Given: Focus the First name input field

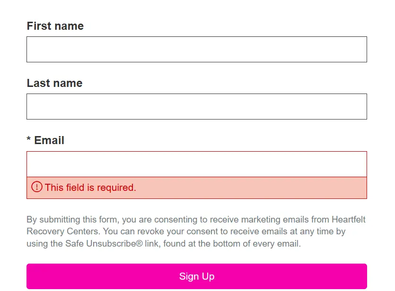Looking at the screenshot, I should 197,49.
